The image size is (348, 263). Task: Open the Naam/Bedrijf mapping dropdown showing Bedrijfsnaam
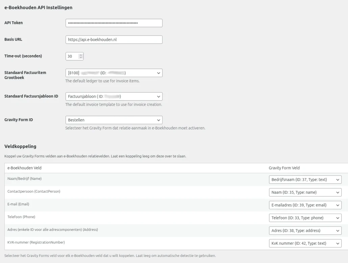[305, 180]
